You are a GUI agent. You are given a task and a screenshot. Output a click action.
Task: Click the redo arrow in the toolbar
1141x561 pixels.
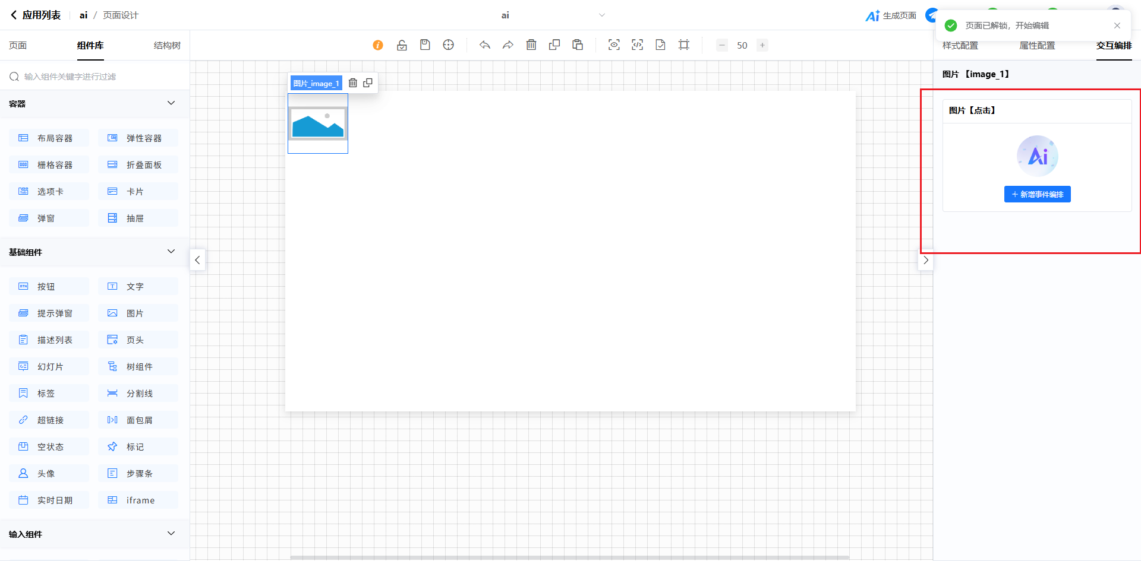pyautogui.click(x=508, y=45)
